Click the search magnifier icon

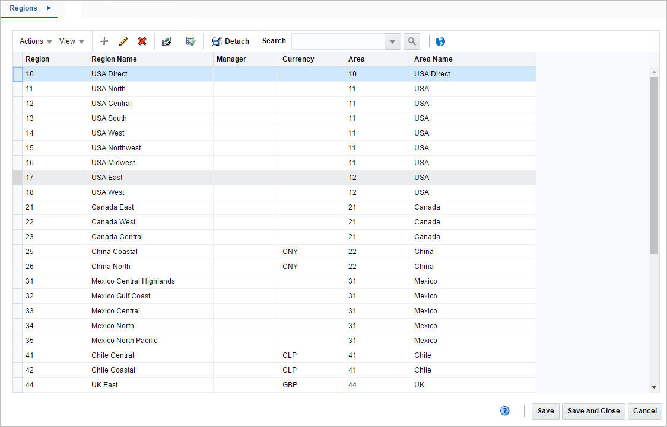(412, 41)
